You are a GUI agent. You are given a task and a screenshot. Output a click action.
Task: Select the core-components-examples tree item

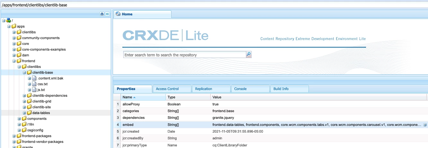(44, 49)
